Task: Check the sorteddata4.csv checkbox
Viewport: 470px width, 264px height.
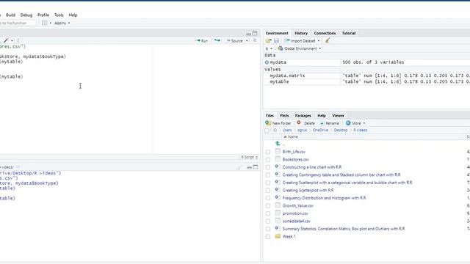Action: click(268, 221)
